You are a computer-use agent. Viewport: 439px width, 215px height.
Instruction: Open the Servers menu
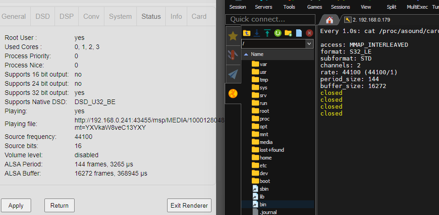coord(263,7)
